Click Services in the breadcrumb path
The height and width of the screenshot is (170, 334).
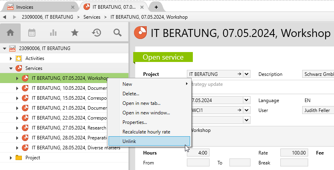click(x=92, y=17)
